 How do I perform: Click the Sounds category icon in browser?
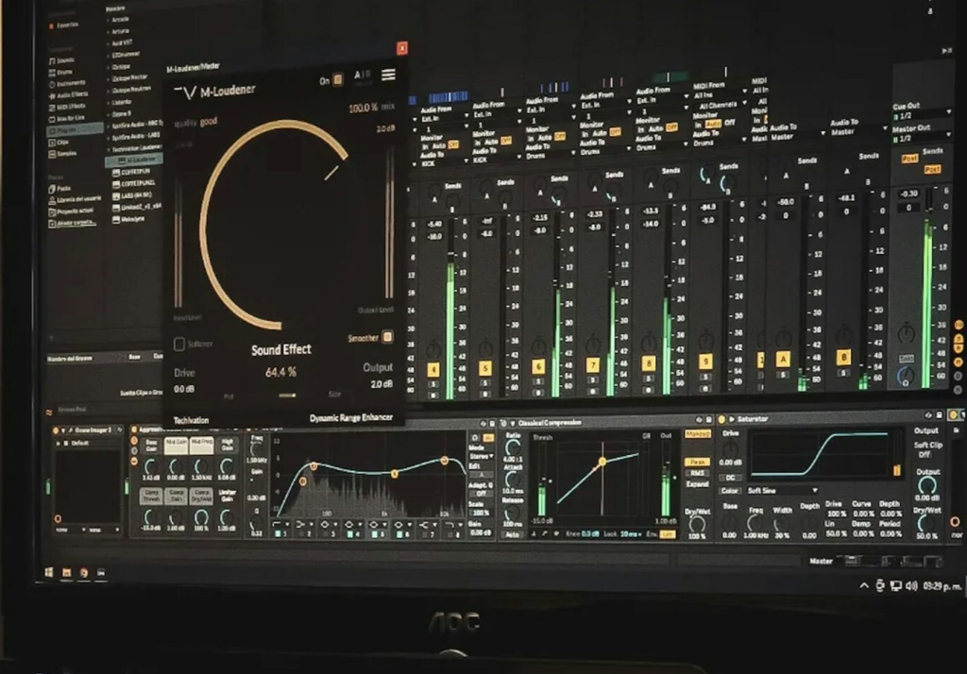click(52, 61)
